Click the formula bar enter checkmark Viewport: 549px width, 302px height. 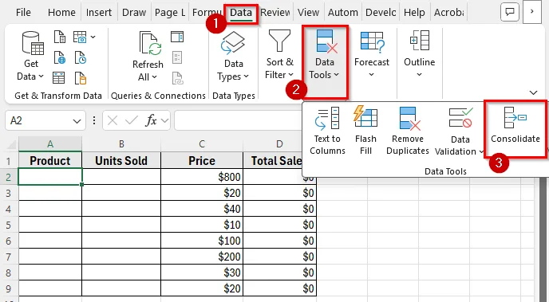132,120
